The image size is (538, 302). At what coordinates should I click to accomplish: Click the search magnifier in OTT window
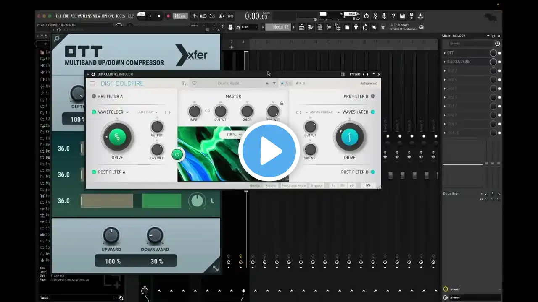click(x=57, y=39)
